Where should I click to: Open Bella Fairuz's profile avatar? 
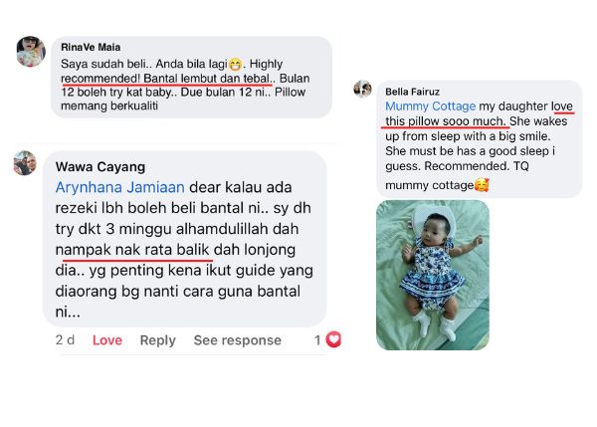[362, 90]
